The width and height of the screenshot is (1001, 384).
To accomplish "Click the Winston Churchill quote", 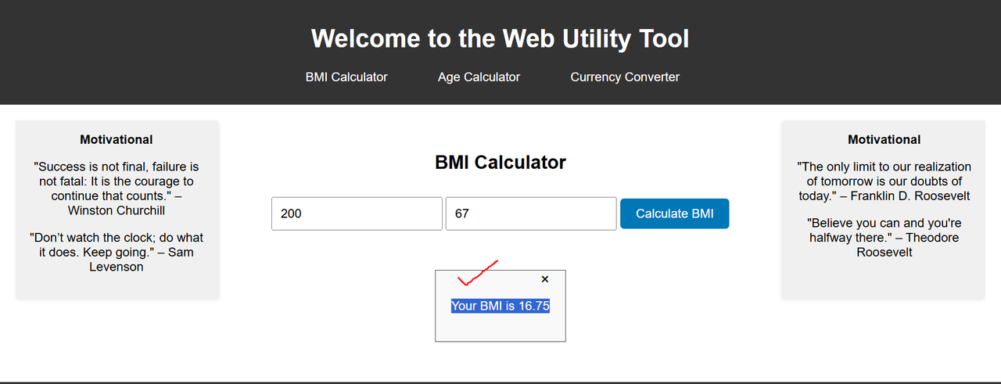I will (x=117, y=188).
